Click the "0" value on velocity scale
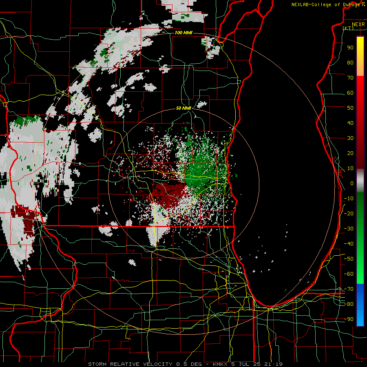The width and height of the screenshot is (367, 367). point(352,183)
